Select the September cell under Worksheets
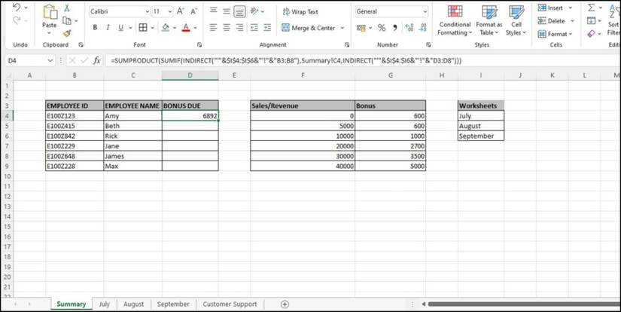 pyautogui.click(x=481, y=136)
